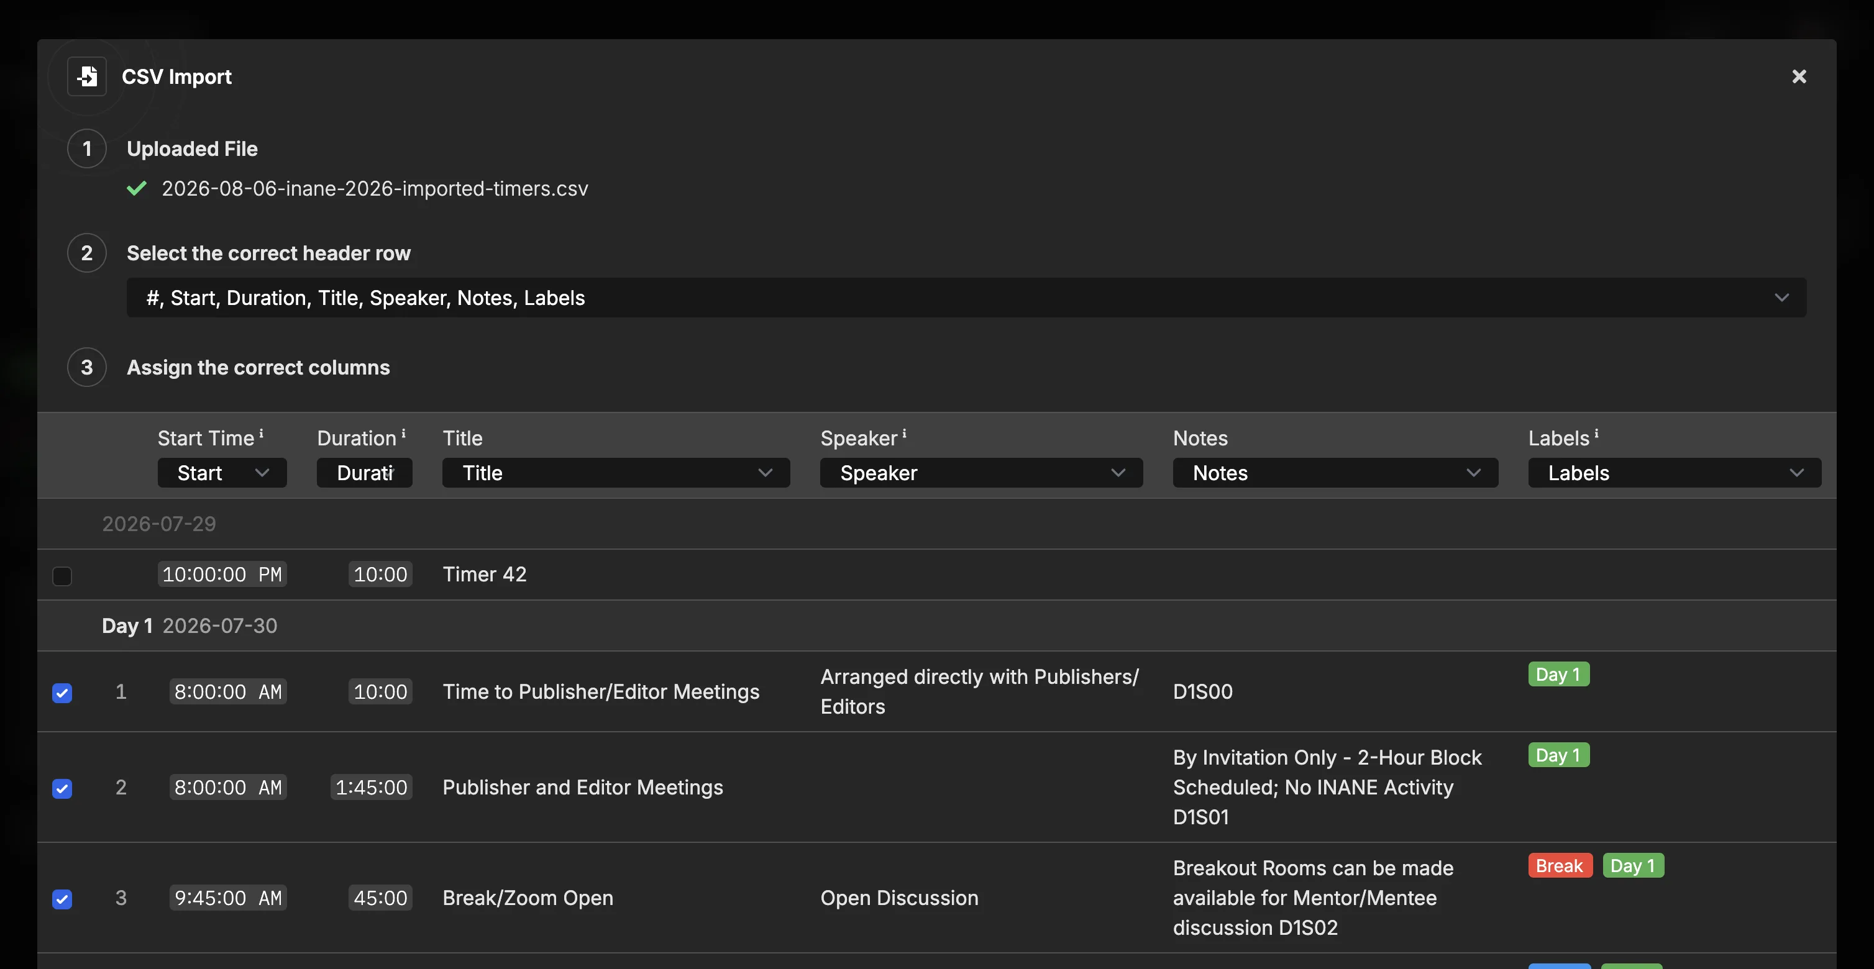
Task: Click the Start Time info icon
Action: [261, 434]
